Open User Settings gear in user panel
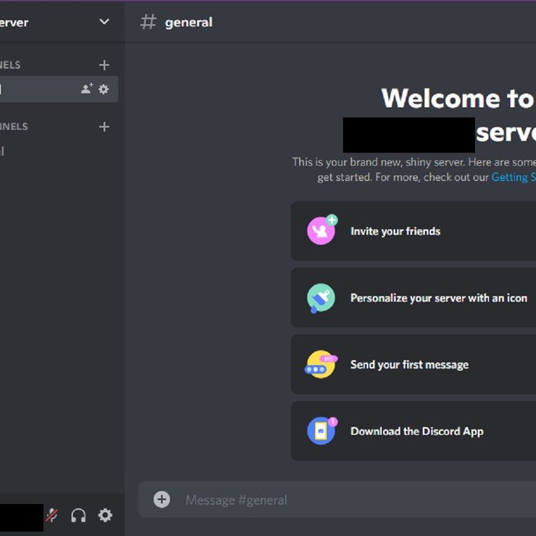Viewport: 536px width, 536px height. [105, 515]
